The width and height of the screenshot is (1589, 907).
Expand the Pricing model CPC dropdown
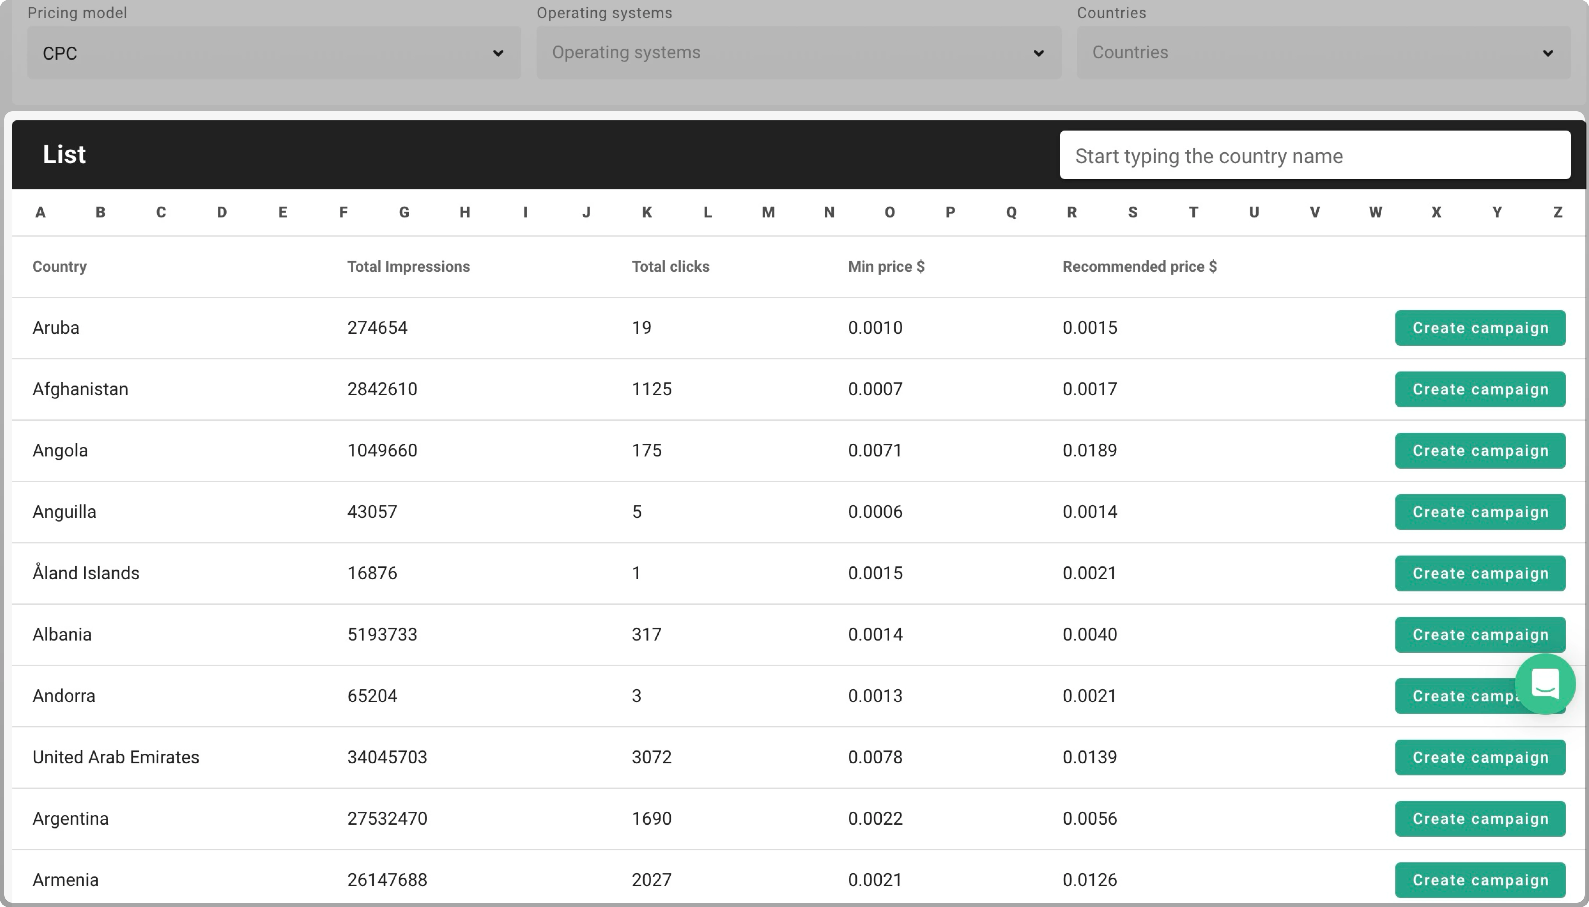[x=273, y=53]
